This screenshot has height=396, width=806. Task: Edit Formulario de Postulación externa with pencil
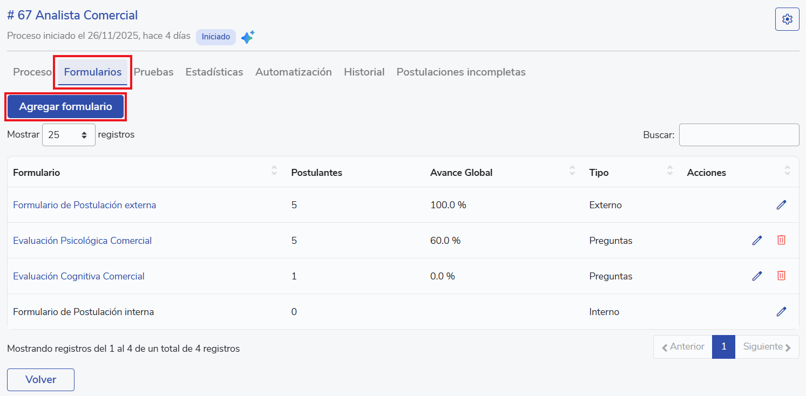tap(781, 205)
